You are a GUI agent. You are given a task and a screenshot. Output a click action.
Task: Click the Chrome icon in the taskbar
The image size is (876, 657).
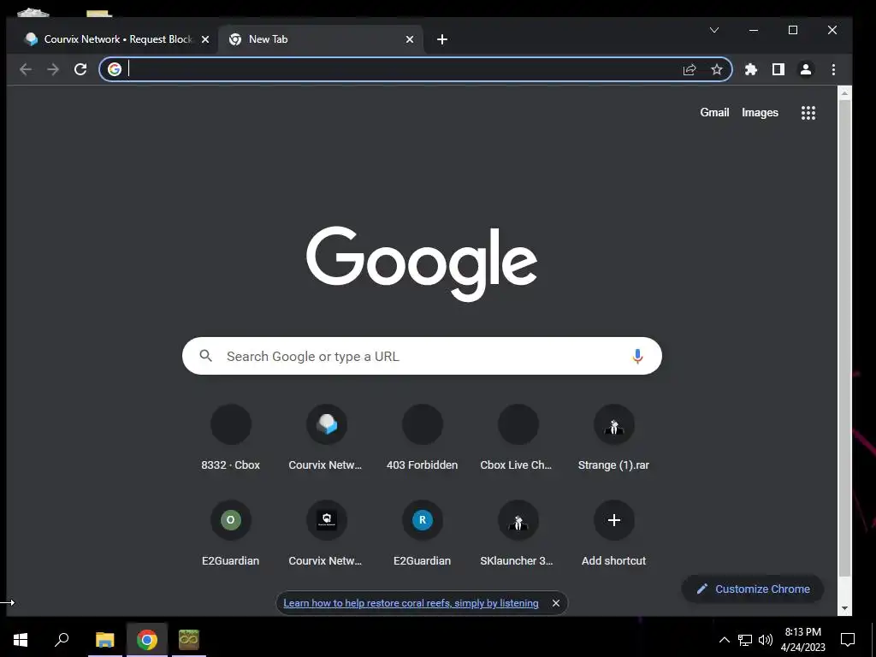pyautogui.click(x=147, y=640)
